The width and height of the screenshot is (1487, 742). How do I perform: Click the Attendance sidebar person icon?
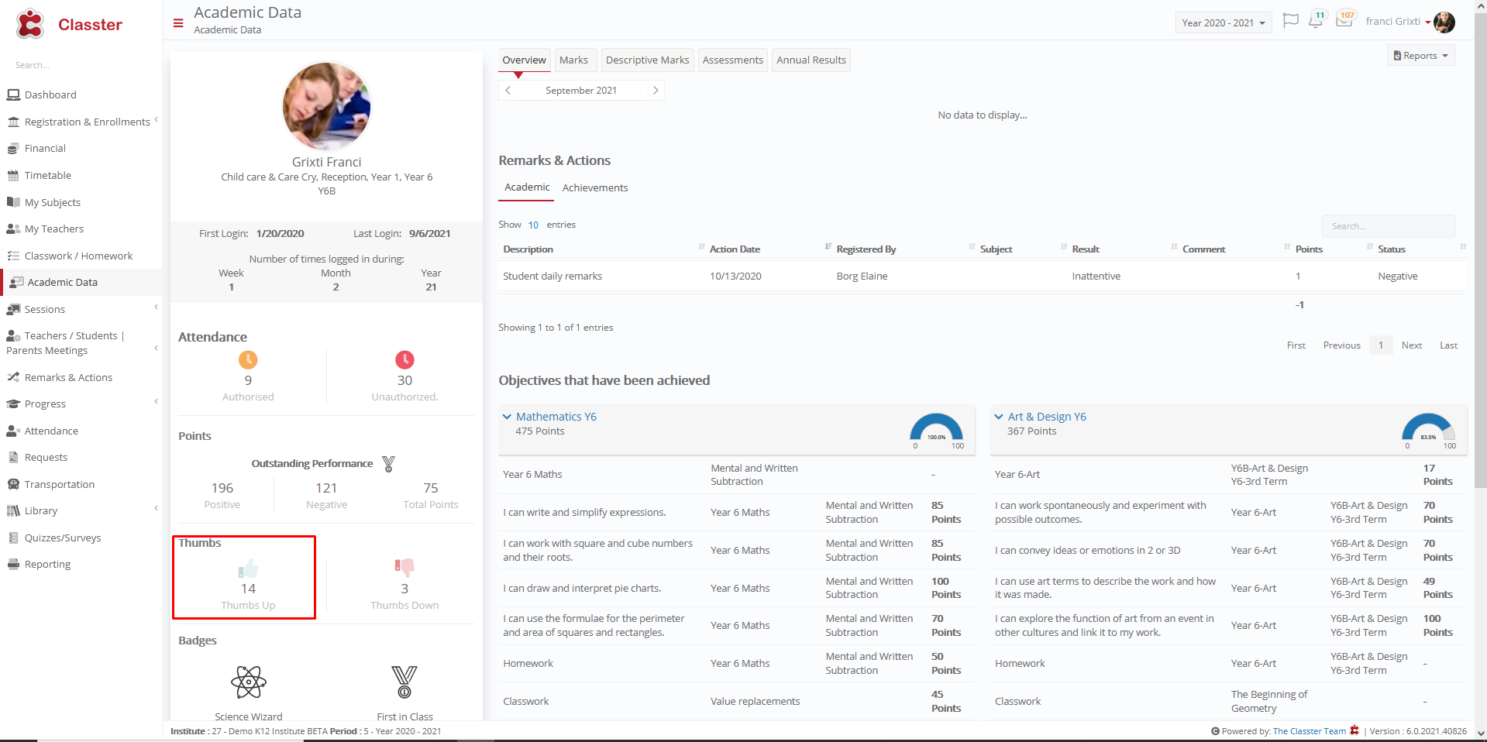(13, 431)
